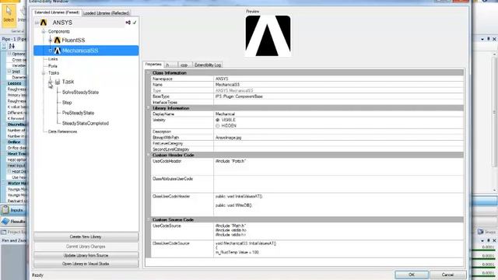
Task: Click the MechanicalSS component icon
Action: pos(57,51)
